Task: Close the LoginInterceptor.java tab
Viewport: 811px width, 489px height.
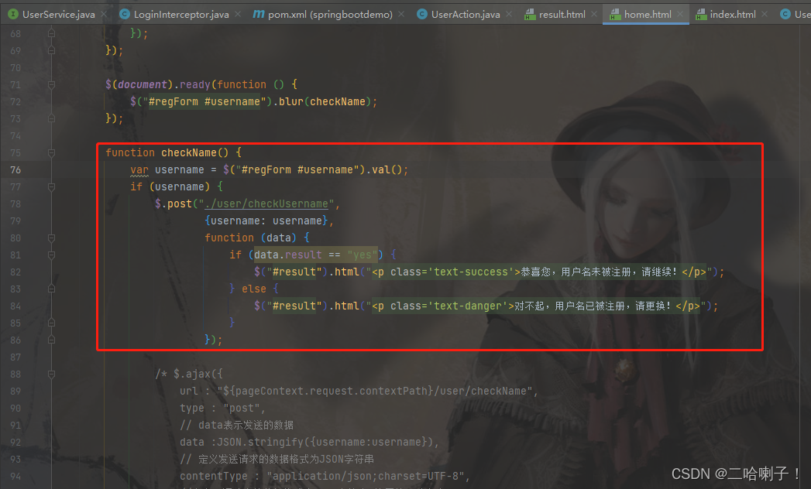Action: click(x=238, y=15)
